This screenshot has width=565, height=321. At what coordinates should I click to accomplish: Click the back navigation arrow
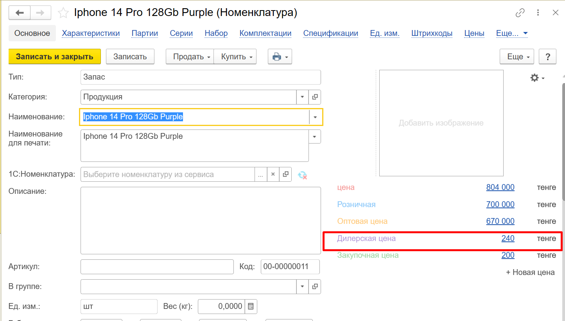[x=20, y=13]
